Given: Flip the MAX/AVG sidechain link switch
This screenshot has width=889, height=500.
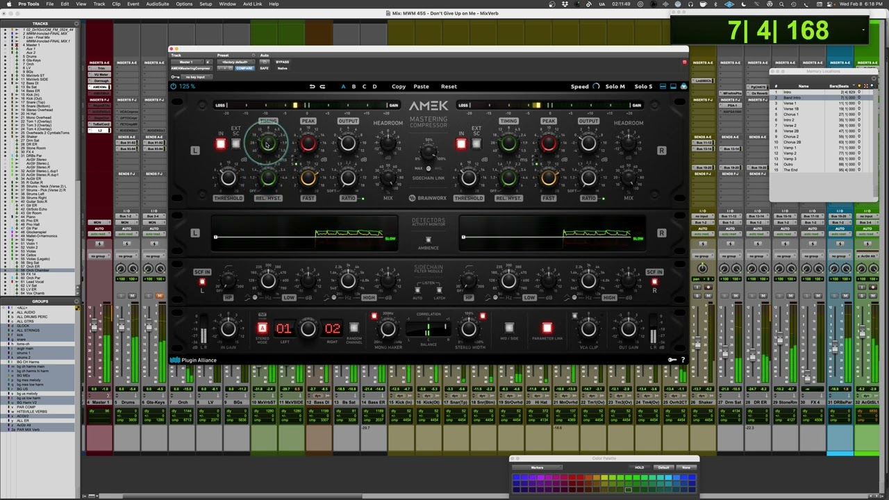Looking at the screenshot, I should [x=428, y=169].
